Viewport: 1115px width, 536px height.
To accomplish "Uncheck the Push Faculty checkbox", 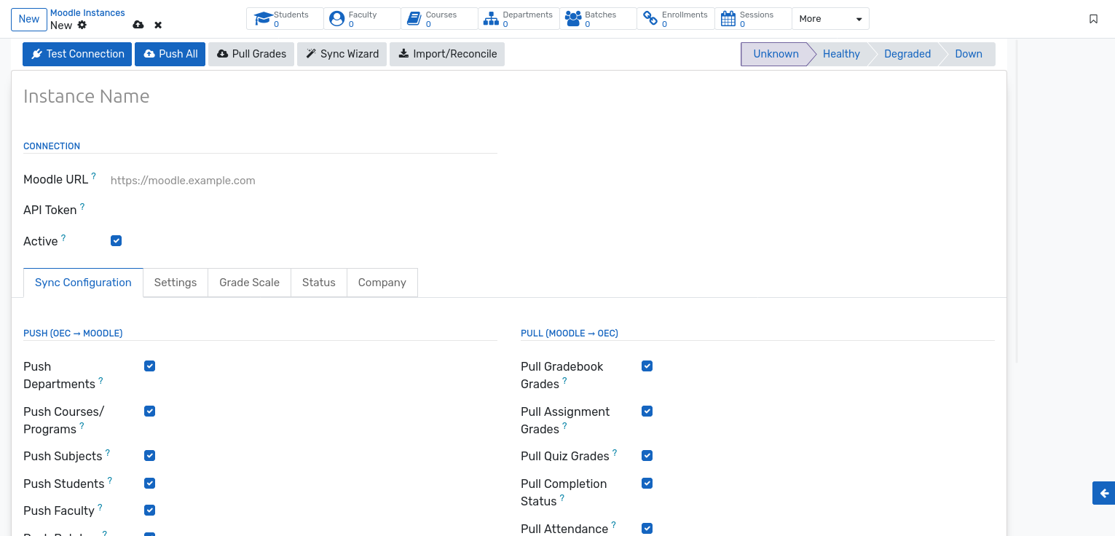I will tap(149, 510).
